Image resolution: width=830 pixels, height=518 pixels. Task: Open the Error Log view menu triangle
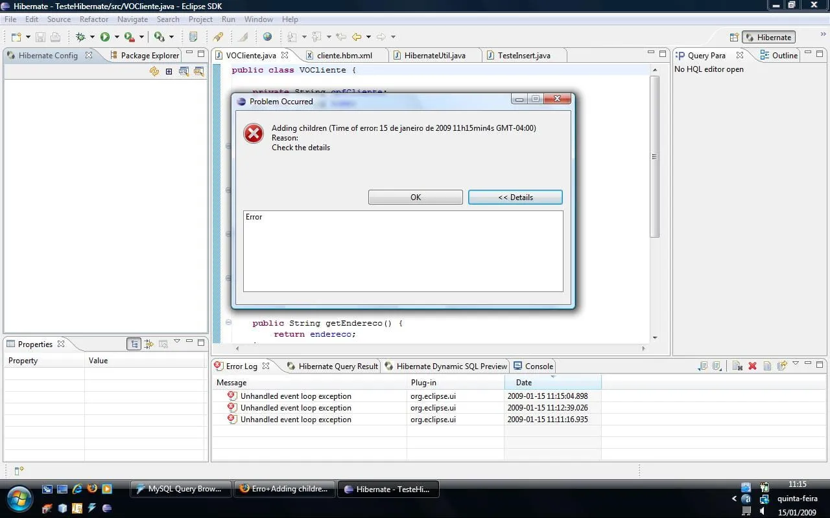pyautogui.click(x=796, y=364)
